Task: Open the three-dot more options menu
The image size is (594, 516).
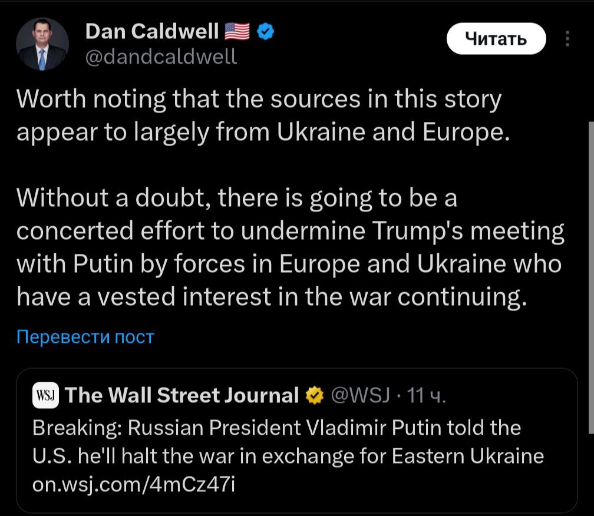Action: coord(567,39)
